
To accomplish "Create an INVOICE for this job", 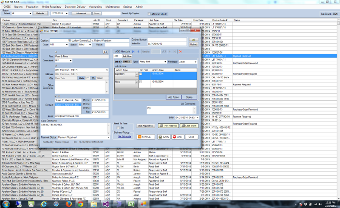I will (x=146, y=137).
